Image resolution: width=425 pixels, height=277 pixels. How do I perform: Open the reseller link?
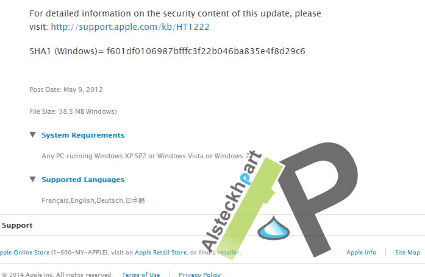(229, 253)
